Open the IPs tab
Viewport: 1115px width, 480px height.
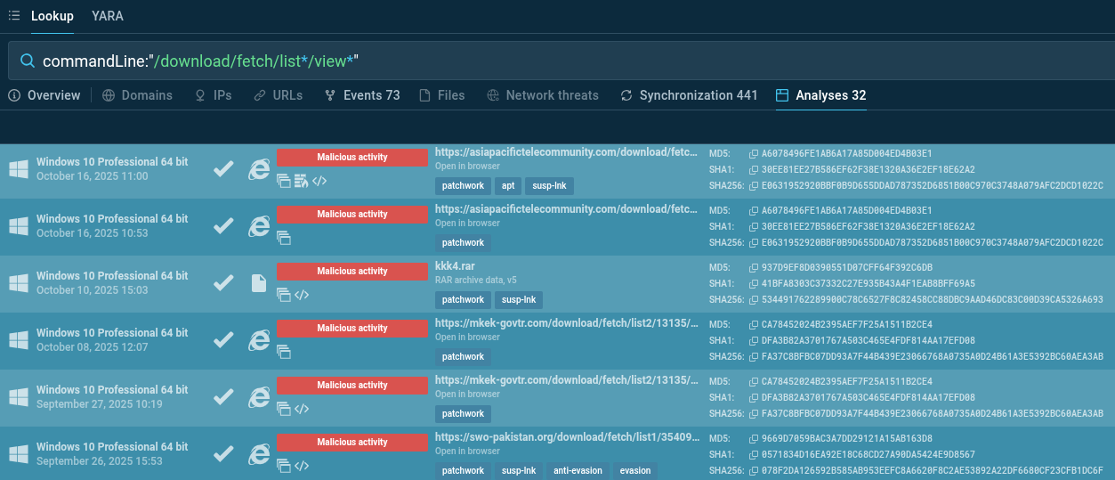click(214, 95)
